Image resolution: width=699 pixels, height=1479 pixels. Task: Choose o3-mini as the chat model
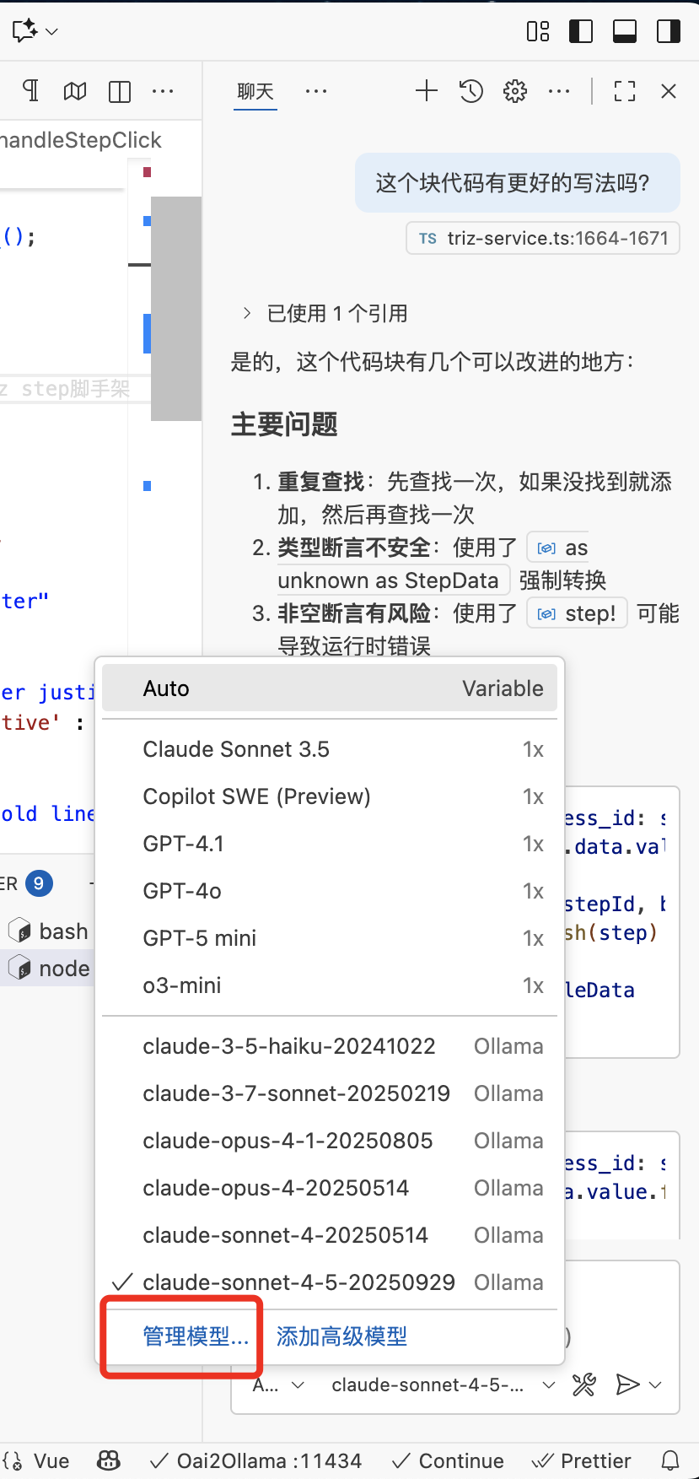[183, 985]
